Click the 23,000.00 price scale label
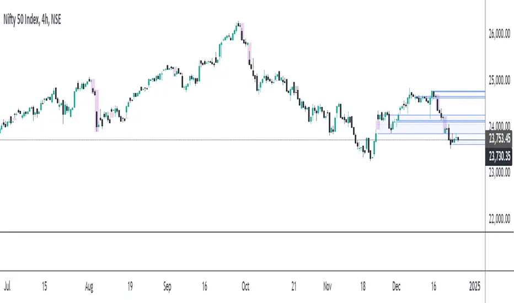 pyautogui.click(x=500, y=174)
